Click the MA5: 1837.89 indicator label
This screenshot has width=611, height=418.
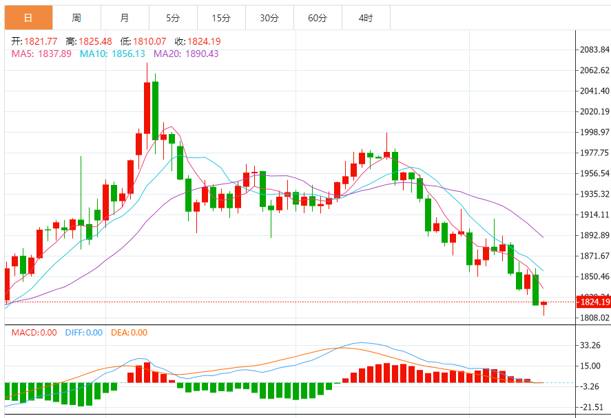[x=41, y=54]
